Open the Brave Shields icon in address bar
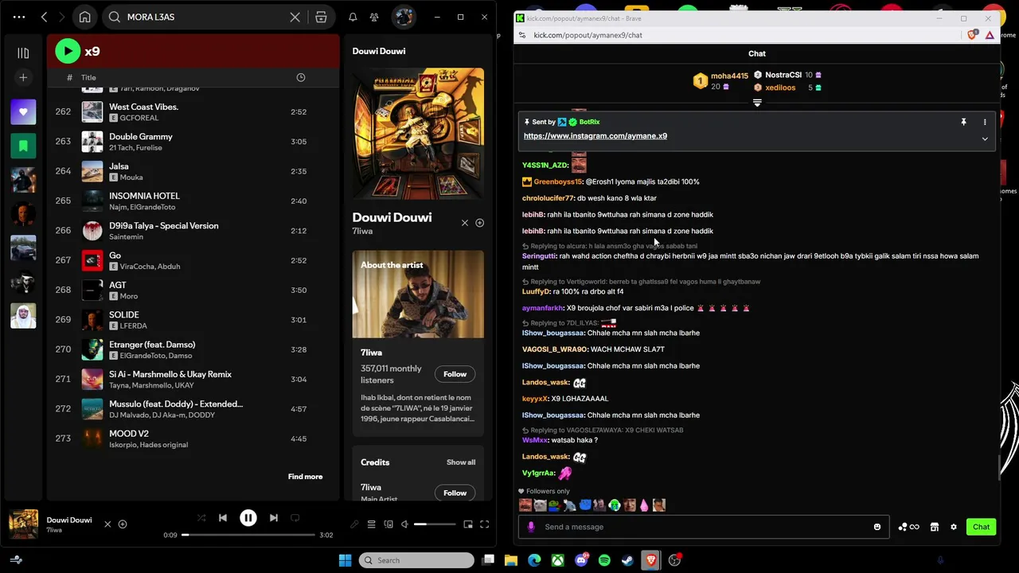The height and width of the screenshot is (573, 1019). pos(972,35)
